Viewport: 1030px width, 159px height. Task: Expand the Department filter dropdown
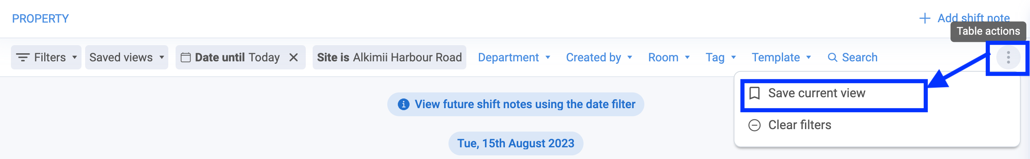click(x=514, y=57)
